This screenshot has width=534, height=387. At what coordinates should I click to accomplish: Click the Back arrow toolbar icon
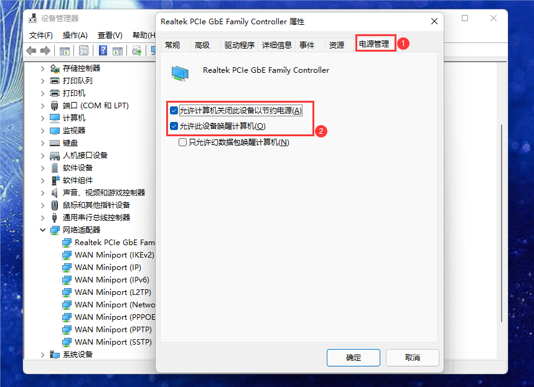pos(31,51)
